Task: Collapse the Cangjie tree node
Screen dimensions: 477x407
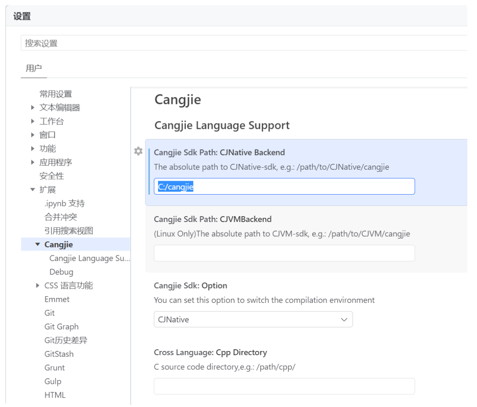Action: [x=38, y=244]
